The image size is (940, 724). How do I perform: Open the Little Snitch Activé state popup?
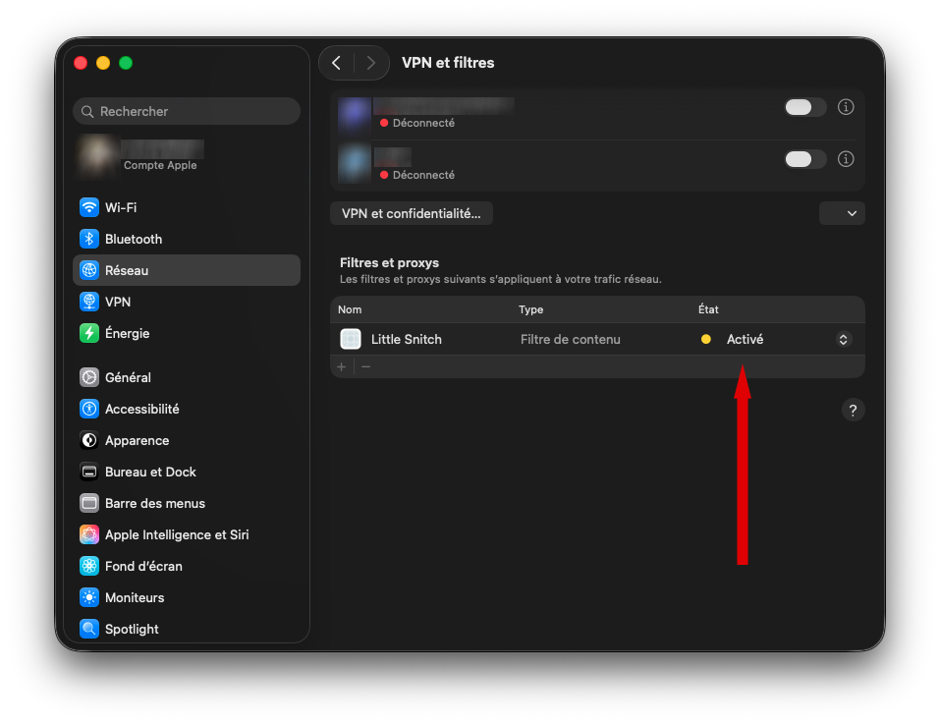pos(842,339)
